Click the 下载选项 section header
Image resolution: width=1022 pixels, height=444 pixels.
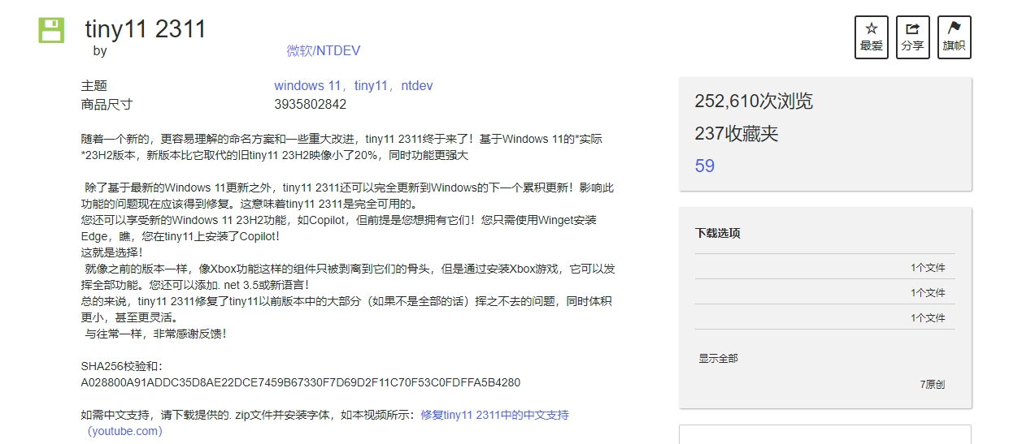point(717,233)
